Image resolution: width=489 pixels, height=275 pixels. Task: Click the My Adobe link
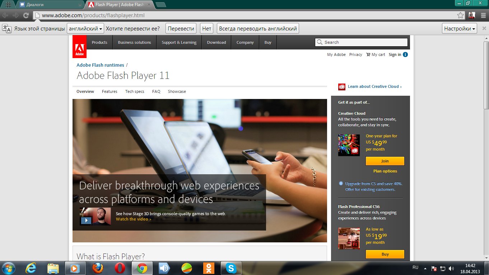(336, 54)
